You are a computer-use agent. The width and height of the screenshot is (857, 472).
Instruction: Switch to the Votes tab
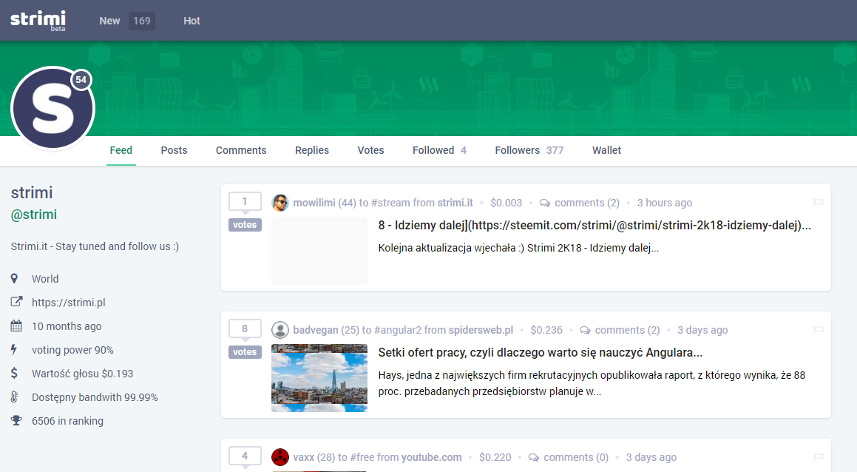(x=370, y=150)
